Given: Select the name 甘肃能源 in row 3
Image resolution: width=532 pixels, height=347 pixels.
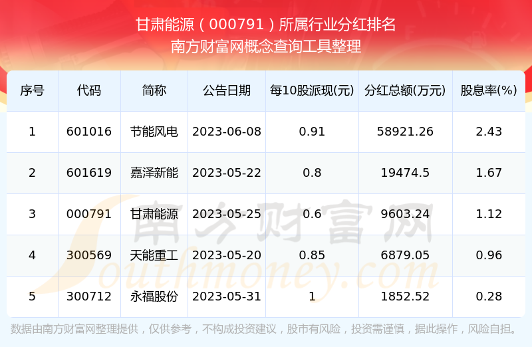Looking at the screenshot, I should click(x=154, y=214).
